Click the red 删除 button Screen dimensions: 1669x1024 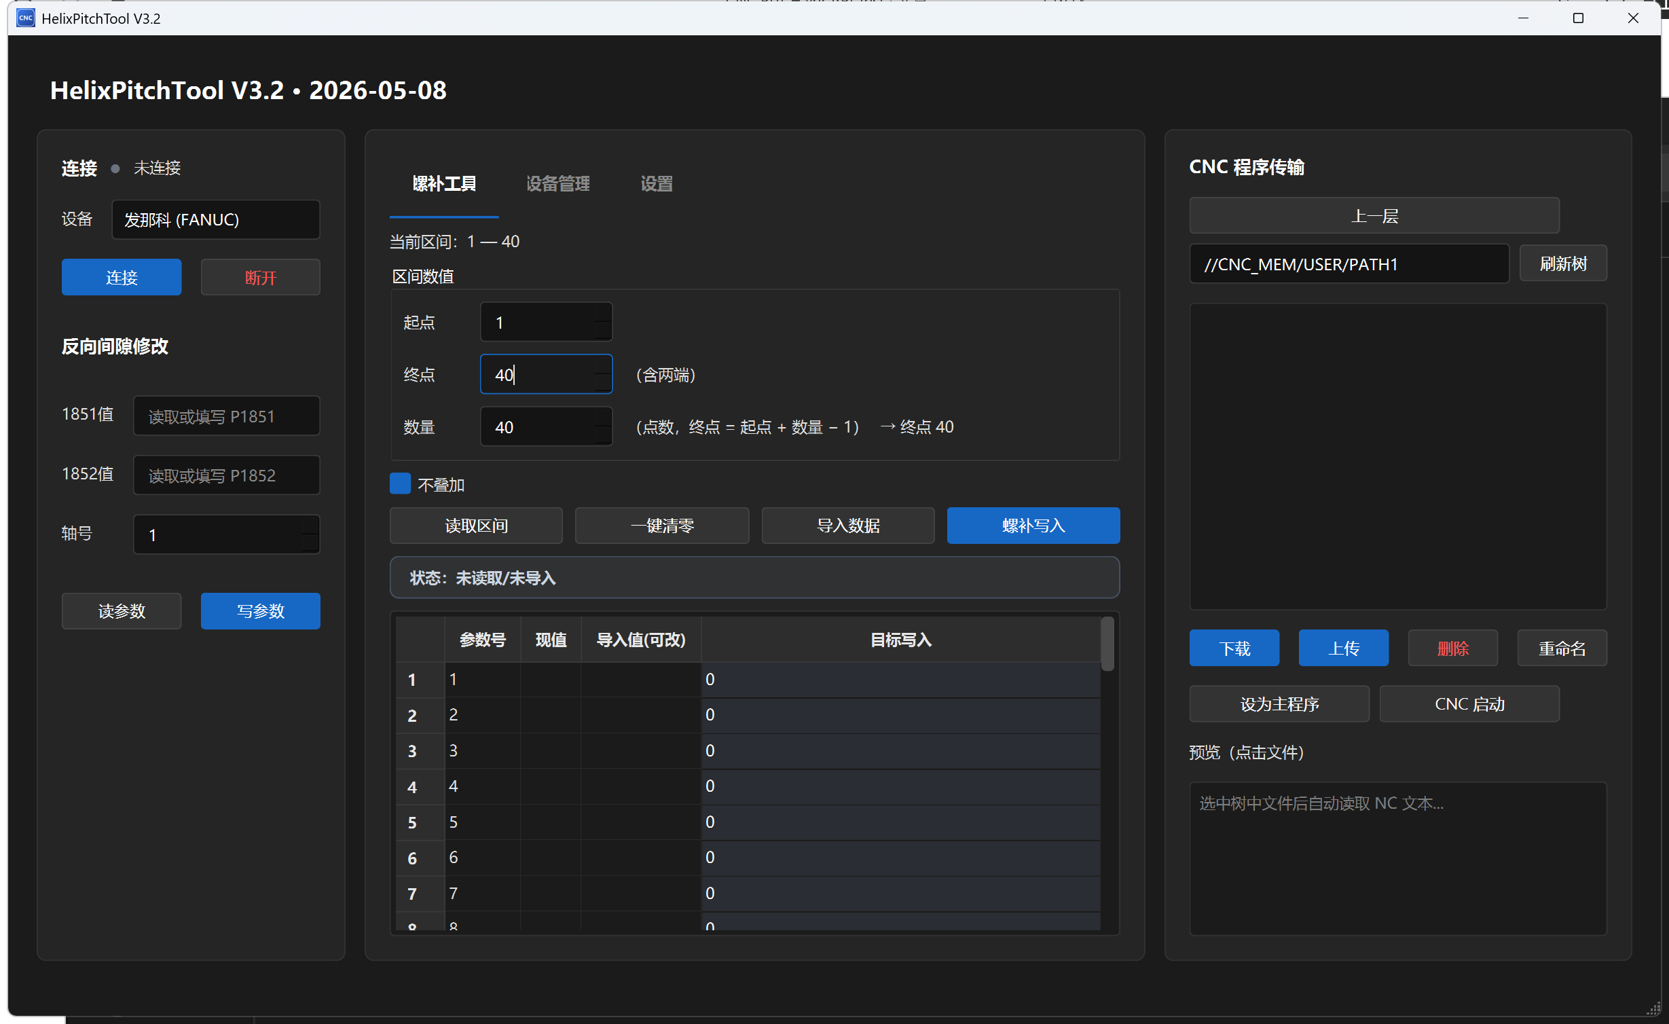1453,648
